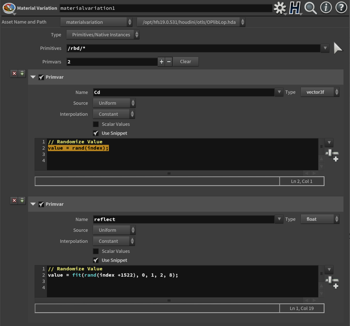Click the Houdini H presets icon

point(295,8)
